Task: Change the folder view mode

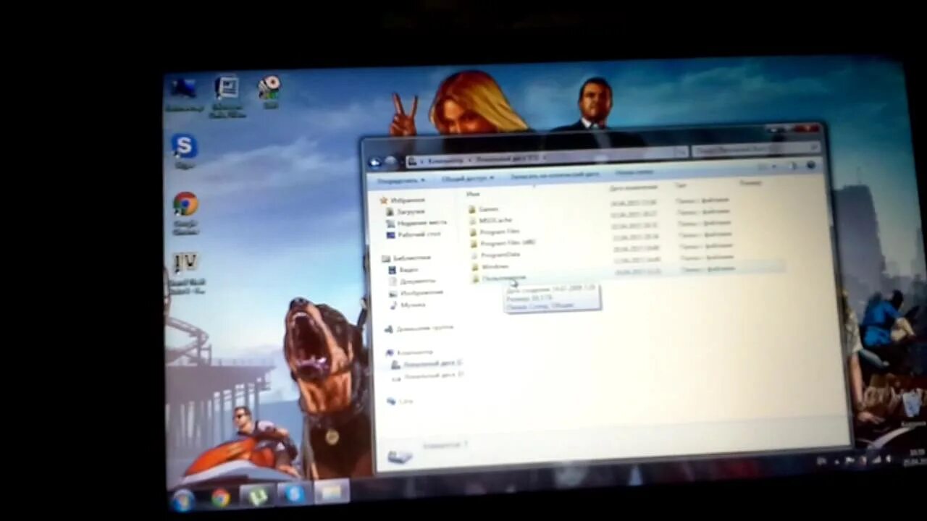Action: tap(768, 166)
